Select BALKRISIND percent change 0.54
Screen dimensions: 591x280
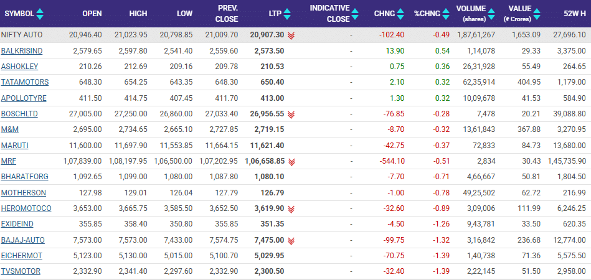[x=443, y=51]
